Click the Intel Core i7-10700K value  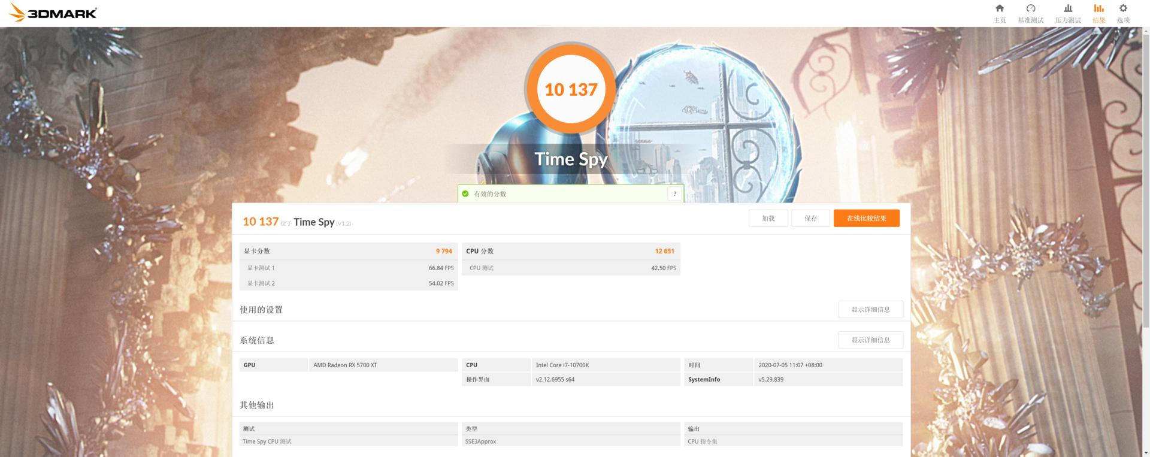[x=562, y=365]
